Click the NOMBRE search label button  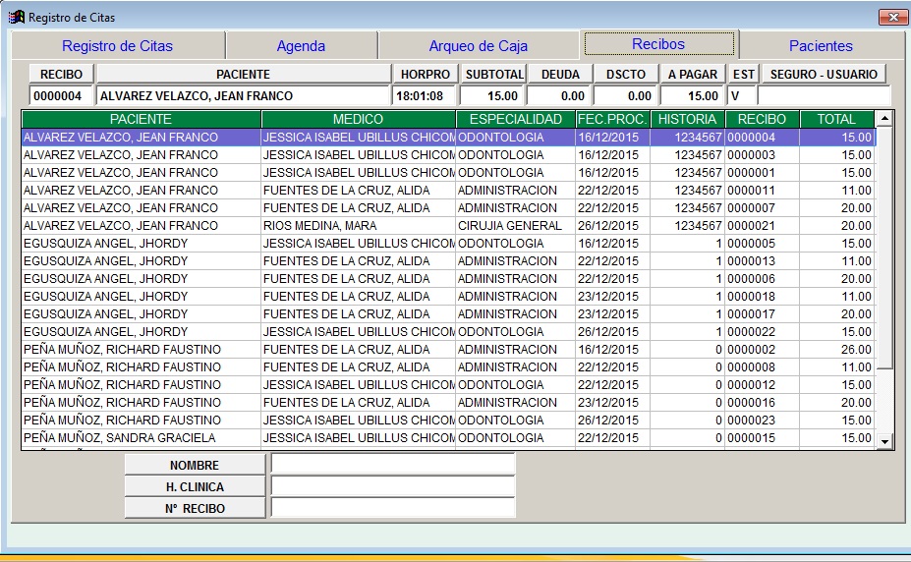[195, 465]
